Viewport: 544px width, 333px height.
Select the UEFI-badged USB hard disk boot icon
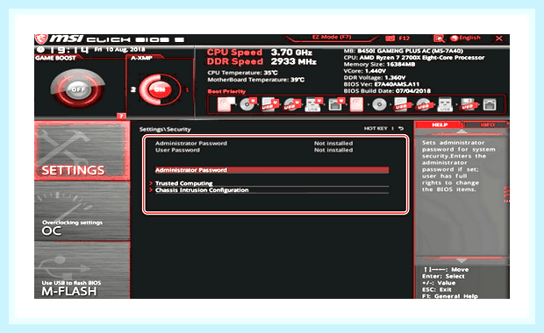pyautogui.click(x=270, y=104)
